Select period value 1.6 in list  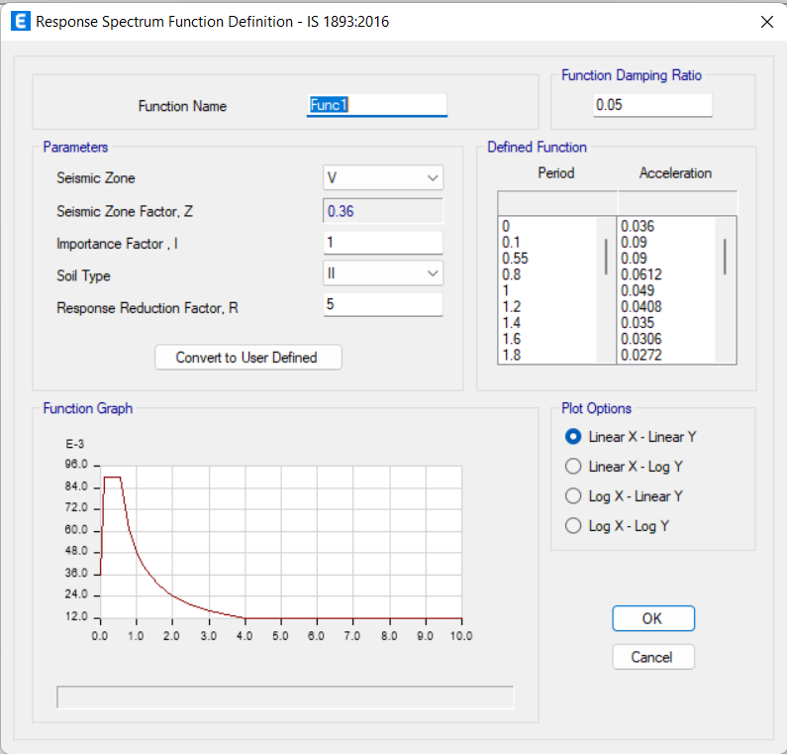tap(512, 339)
